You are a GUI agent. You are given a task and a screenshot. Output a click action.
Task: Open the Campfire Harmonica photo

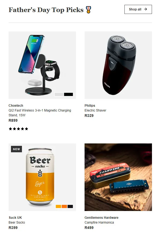tap(118, 177)
